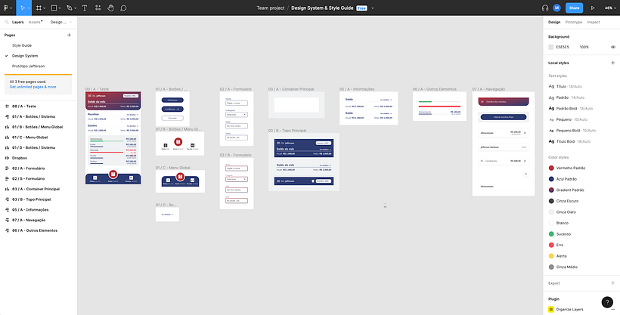Select the Text tool

[x=85, y=8]
